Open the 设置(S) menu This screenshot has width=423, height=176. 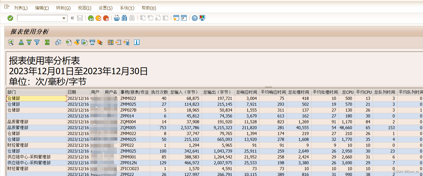[x=105, y=8]
